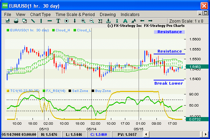
Task: Click the line chart indicator icon
Action: coord(134,21)
